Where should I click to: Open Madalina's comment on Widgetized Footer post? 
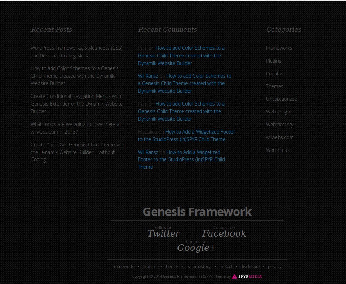click(x=186, y=135)
